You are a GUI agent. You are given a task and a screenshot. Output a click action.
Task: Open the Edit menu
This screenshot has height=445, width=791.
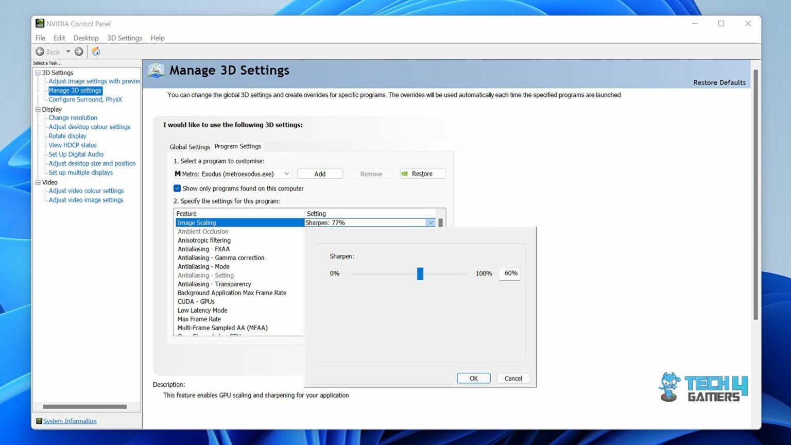click(59, 38)
